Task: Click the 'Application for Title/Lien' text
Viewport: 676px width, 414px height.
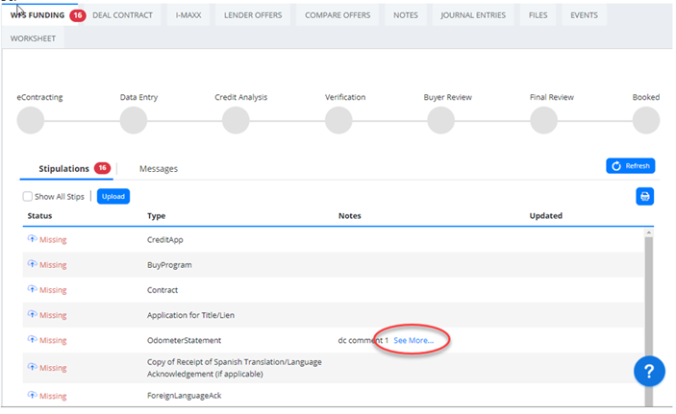Action: click(190, 315)
